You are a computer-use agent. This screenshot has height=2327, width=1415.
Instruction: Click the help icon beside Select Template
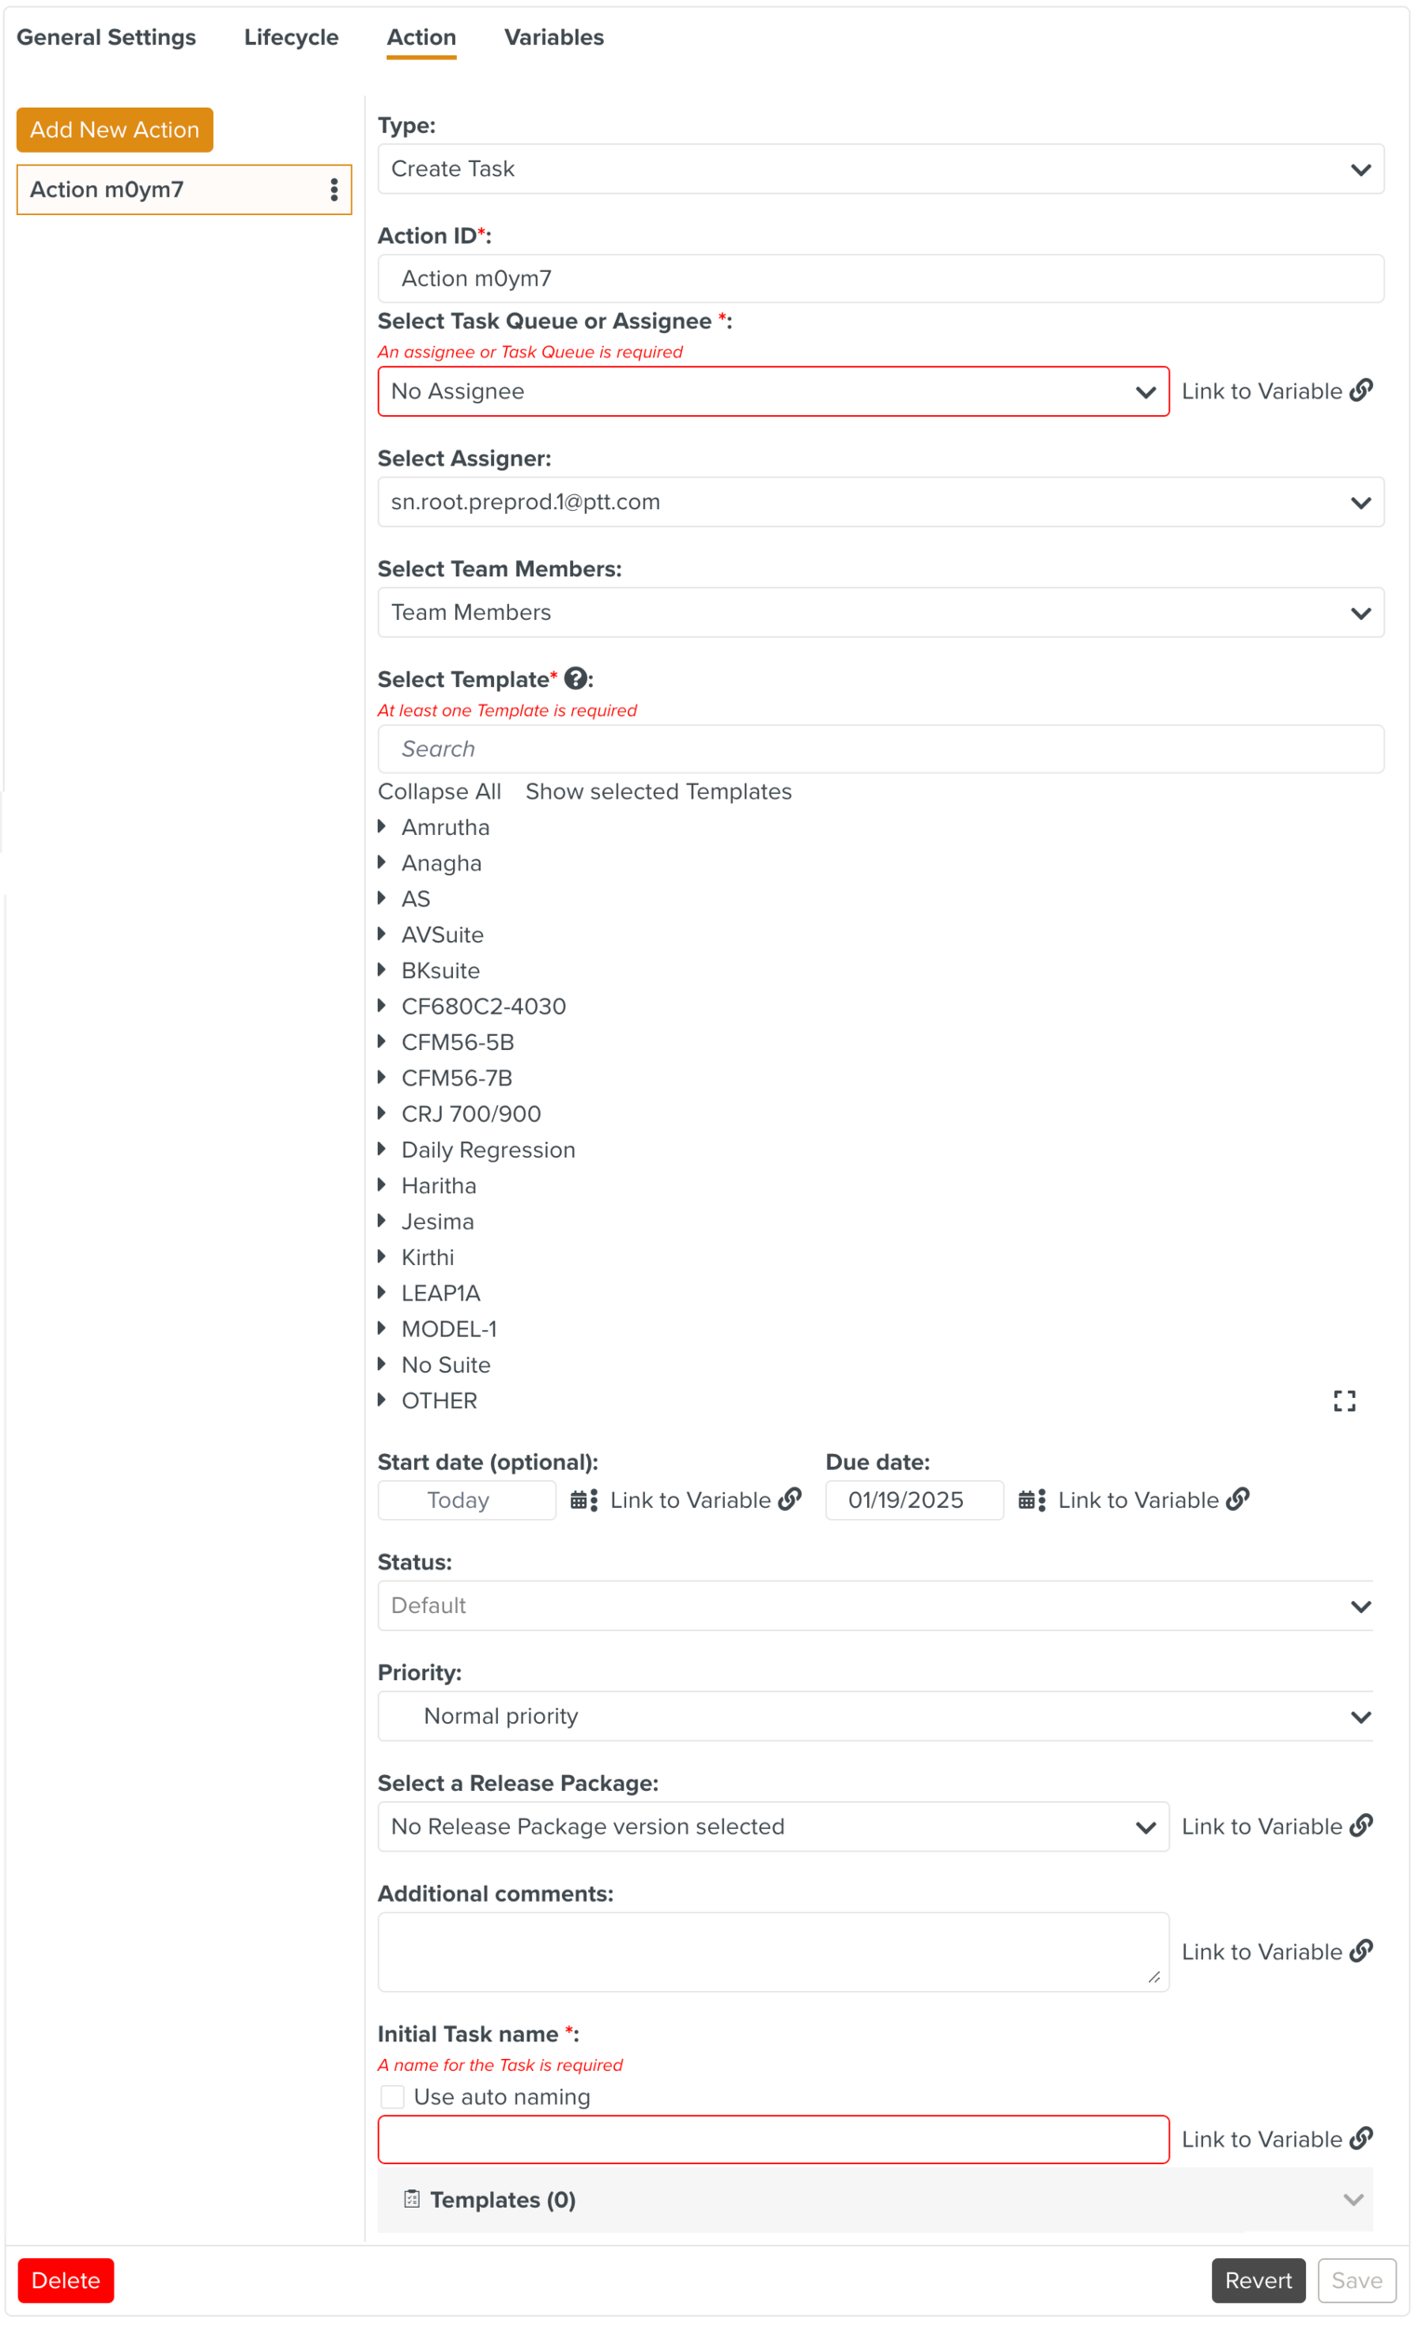[576, 679]
